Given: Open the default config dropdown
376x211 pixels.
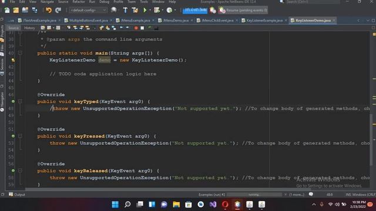Looking at the screenshot, I should coord(88,11).
